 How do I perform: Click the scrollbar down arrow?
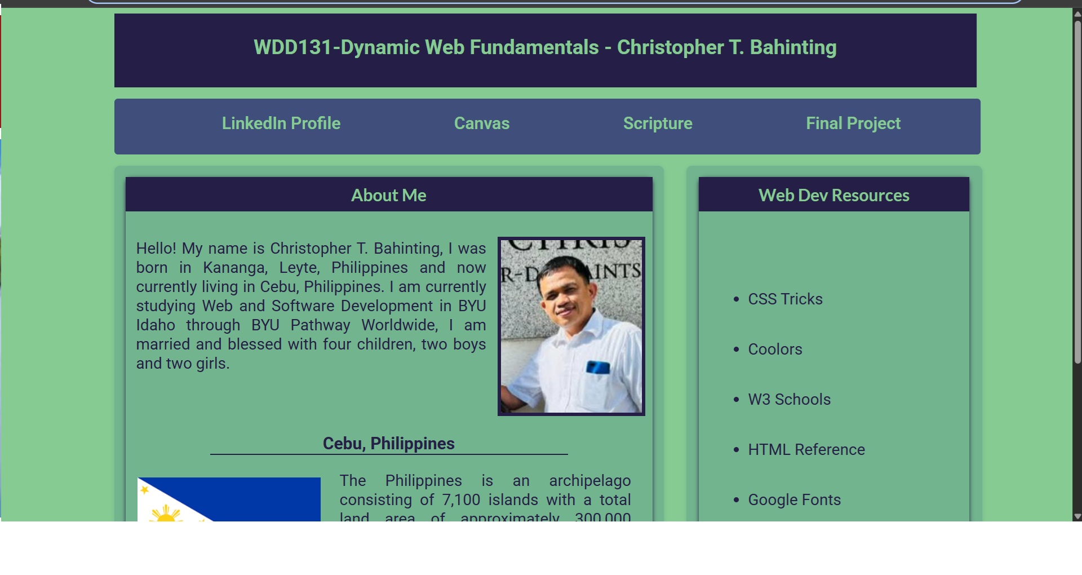click(1077, 516)
